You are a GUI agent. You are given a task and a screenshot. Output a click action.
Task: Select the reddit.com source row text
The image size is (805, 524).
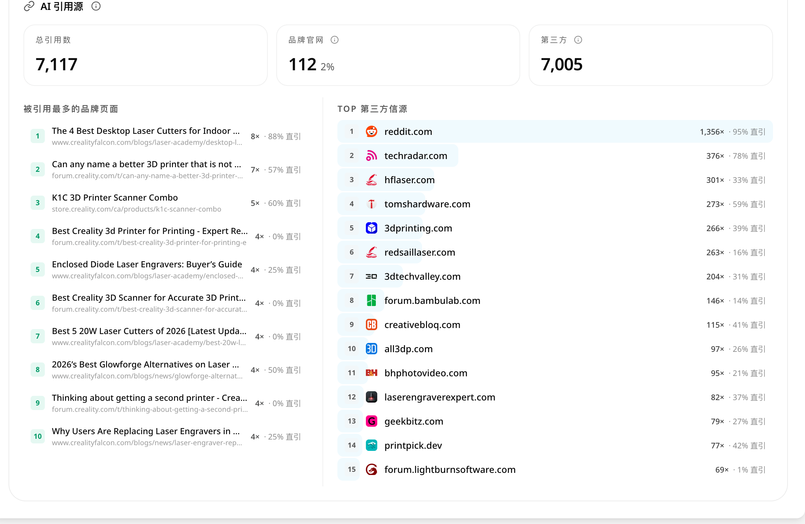(x=408, y=132)
